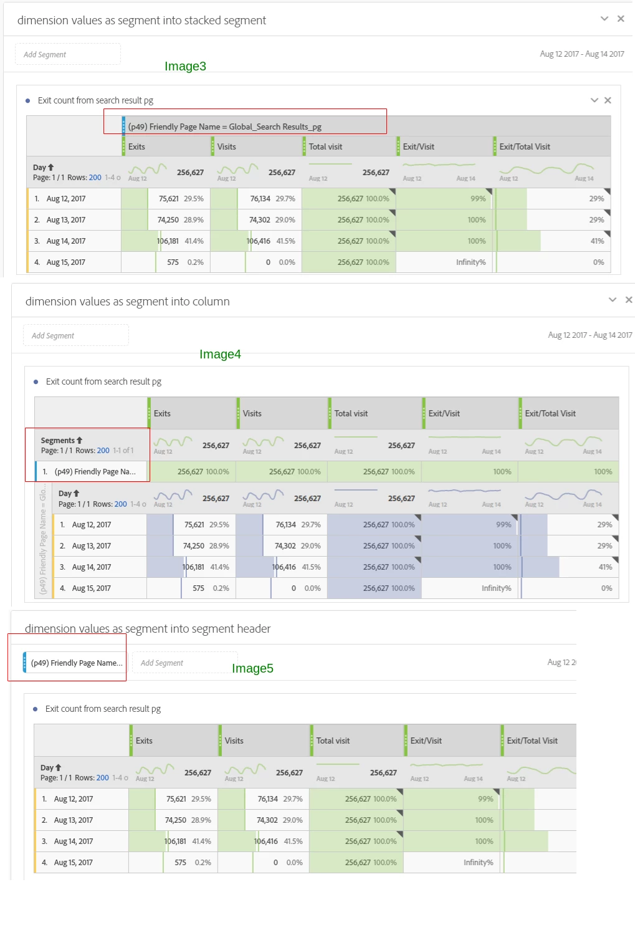The image size is (635, 935).
Task: Change Rows: 200 in Segments row
Action: 103,451
